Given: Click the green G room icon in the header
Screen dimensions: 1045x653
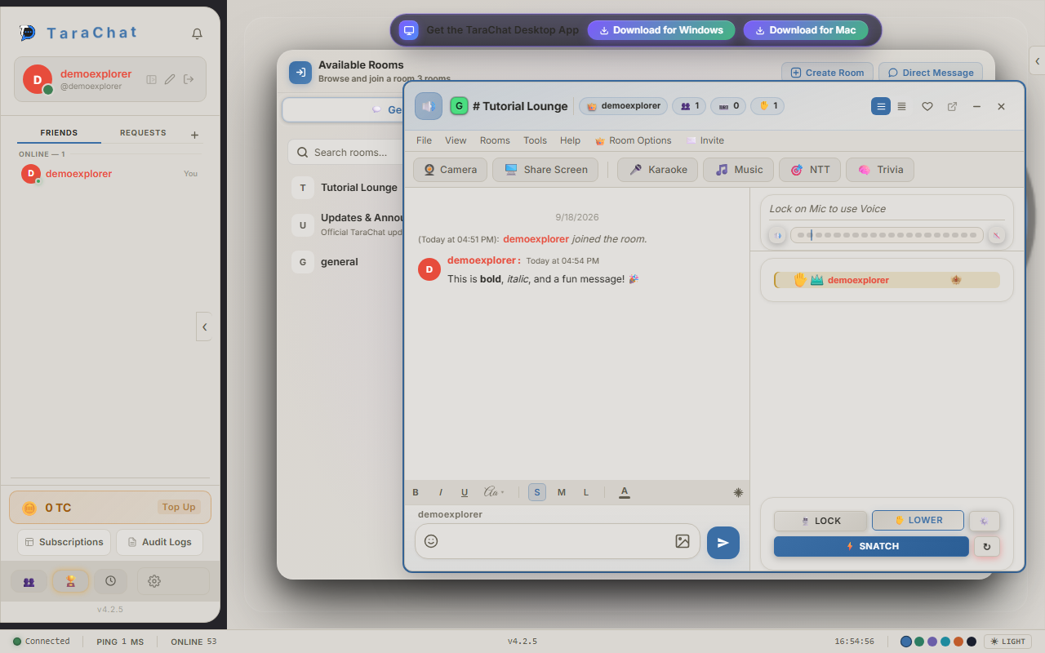Looking at the screenshot, I should 459,106.
